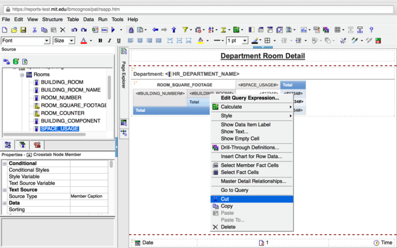Image resolution: width=397 pixels, height=248 pixels.
Task: Open the border width 1 pt dropdown
Action: coord(245,41)
